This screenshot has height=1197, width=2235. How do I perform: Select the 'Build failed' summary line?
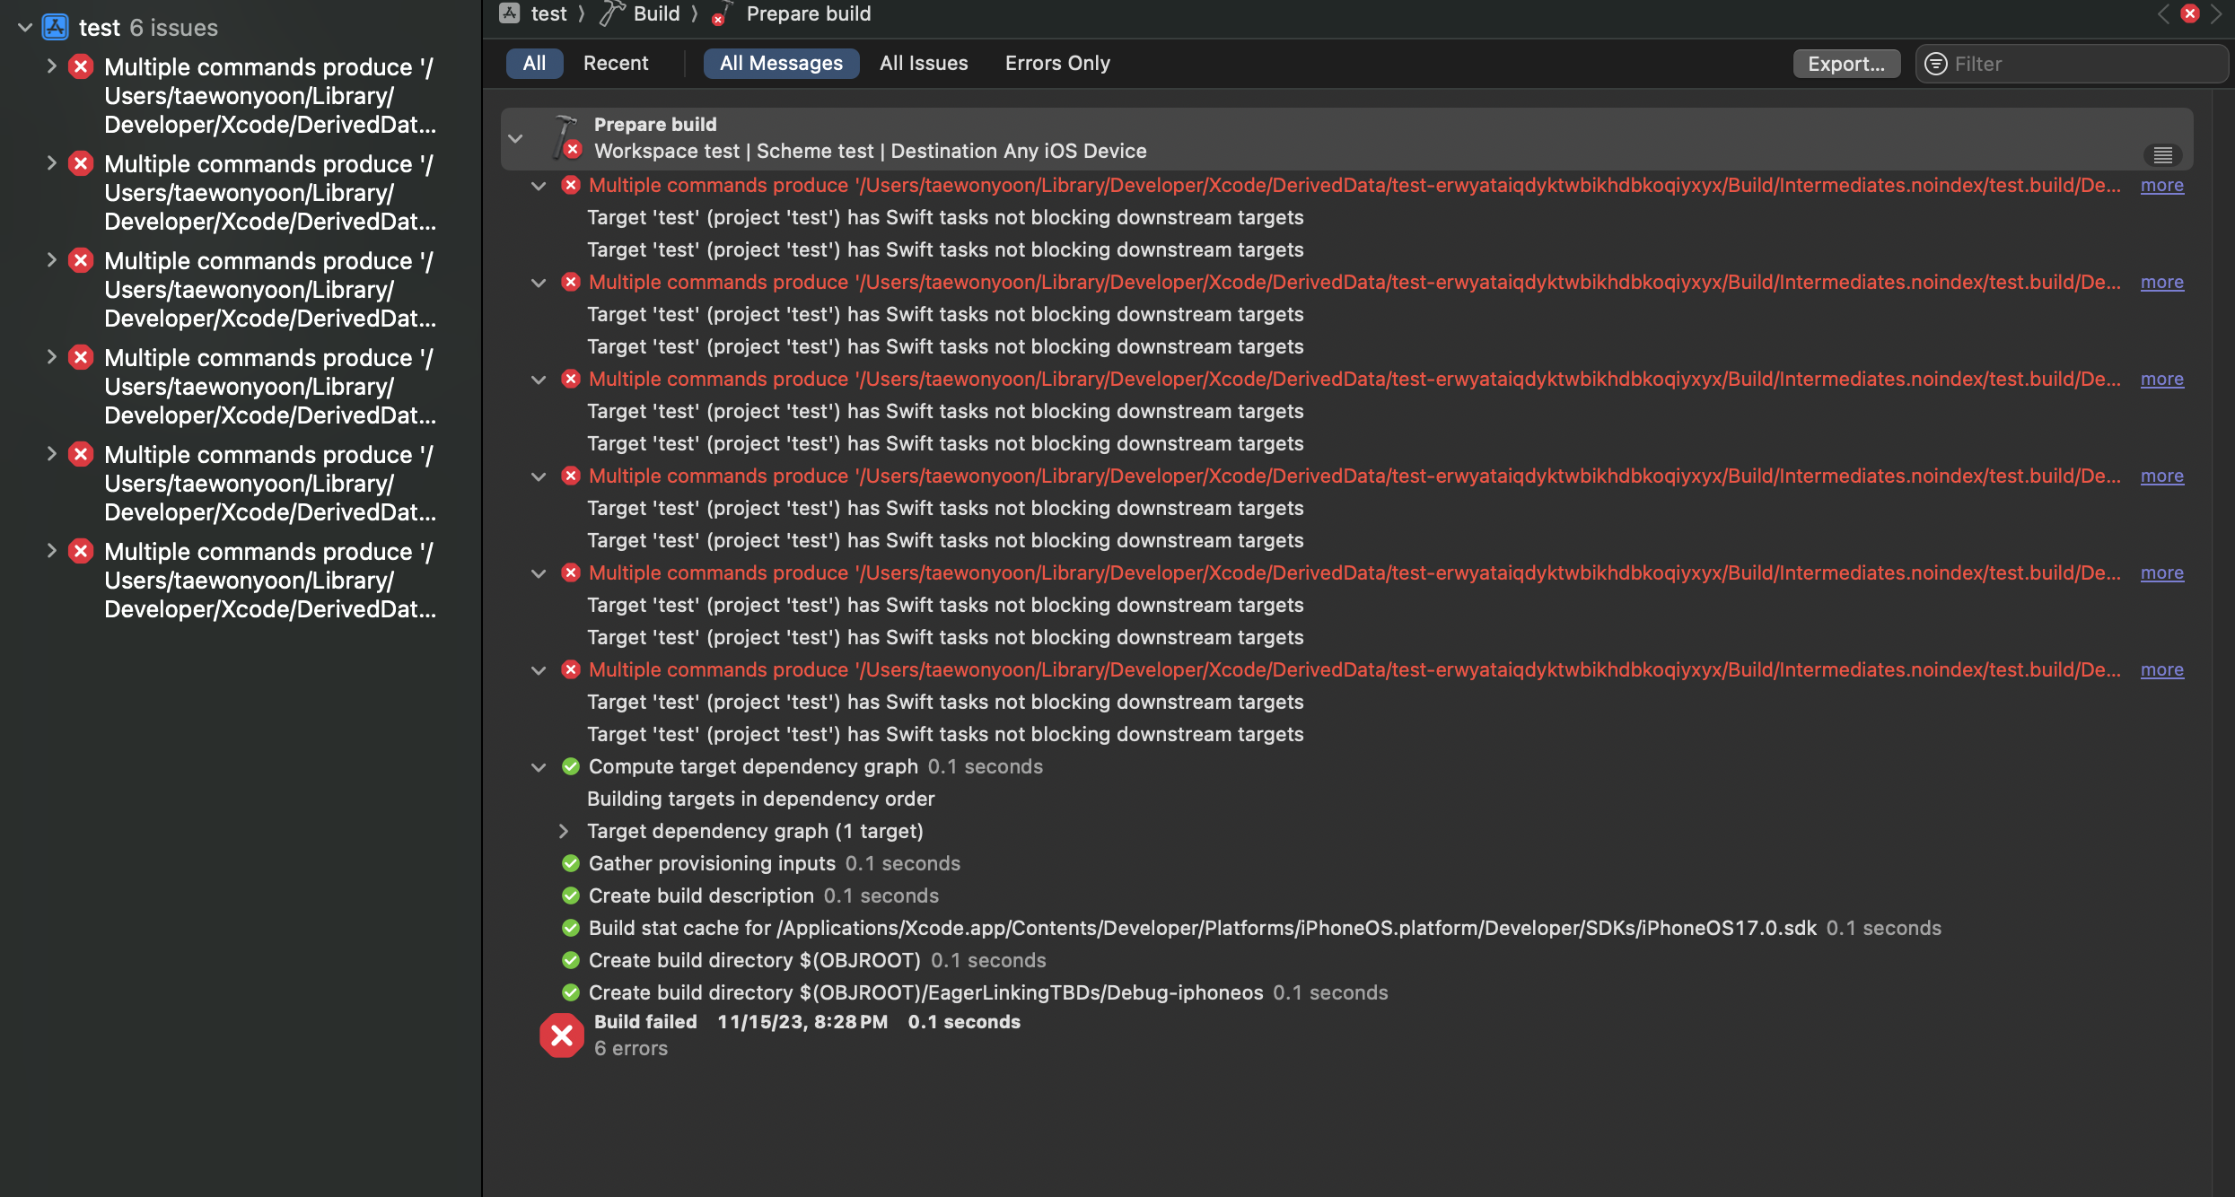click(807, 1021)
